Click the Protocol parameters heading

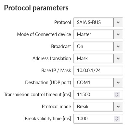click(x=36, y=8)
